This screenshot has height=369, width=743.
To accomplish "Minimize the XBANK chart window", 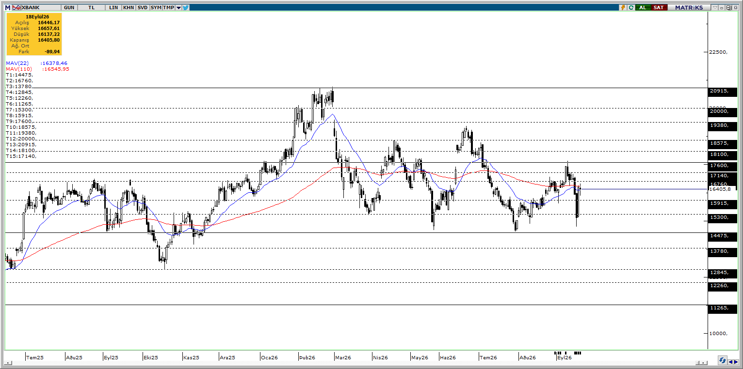I will pos(722,8).
